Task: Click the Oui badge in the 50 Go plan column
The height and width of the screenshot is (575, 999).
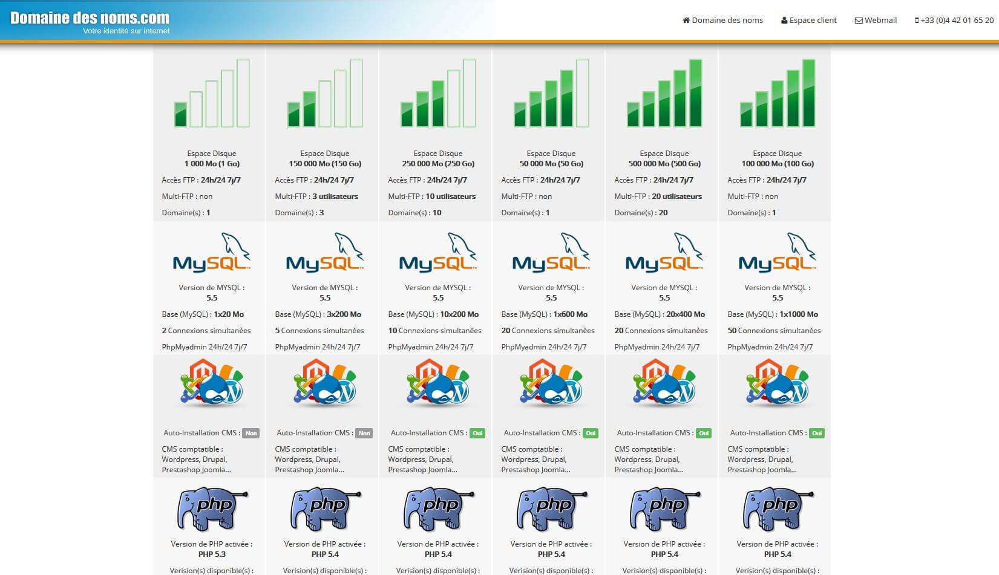Action: [591, 434]
